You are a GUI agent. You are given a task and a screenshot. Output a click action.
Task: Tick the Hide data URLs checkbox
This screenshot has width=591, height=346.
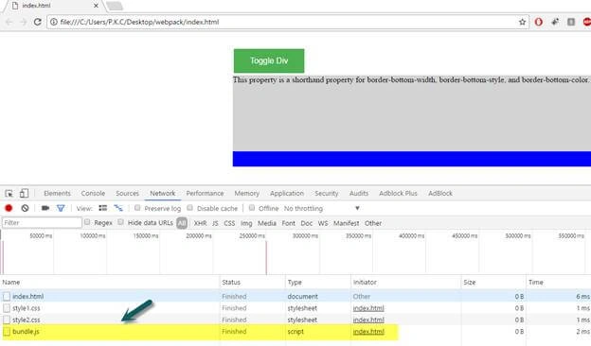[x=120, y=222]
